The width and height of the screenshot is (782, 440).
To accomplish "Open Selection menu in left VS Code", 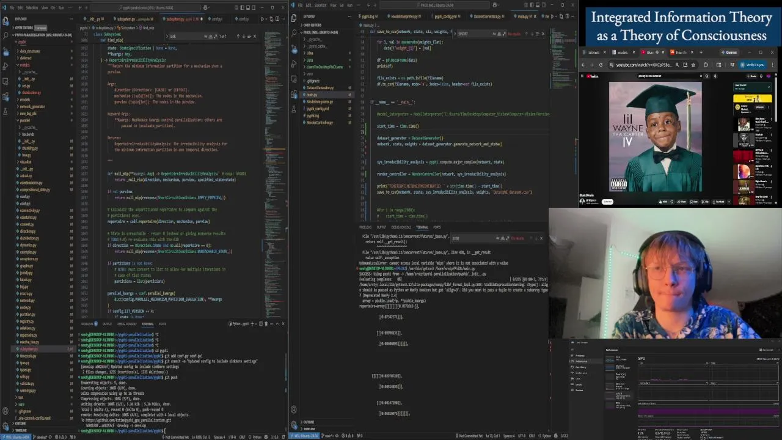I will tap(32, 8).
